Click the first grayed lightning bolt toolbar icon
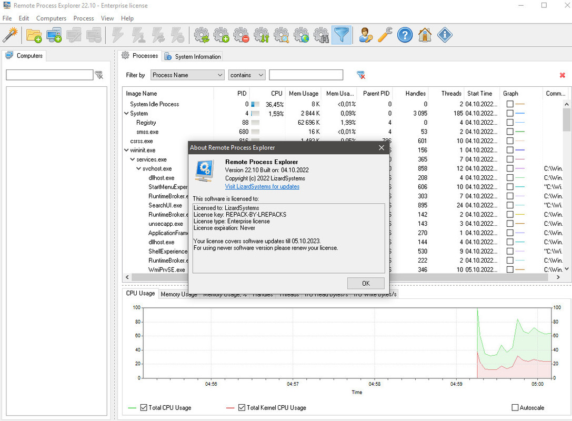The image size is (572, 421). click(118, 35)
